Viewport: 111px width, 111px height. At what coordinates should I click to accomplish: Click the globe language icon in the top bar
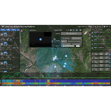coord(104,27)
